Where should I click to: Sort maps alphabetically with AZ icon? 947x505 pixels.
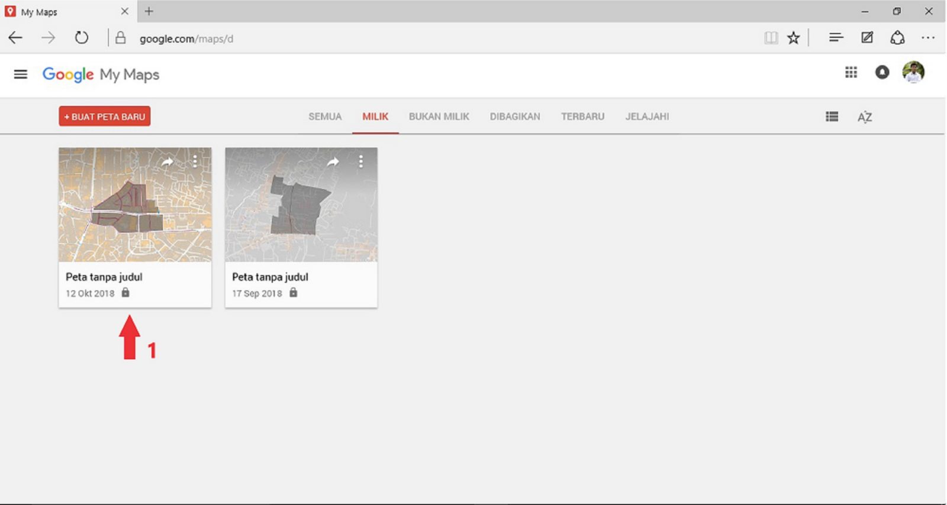[865, 116]
